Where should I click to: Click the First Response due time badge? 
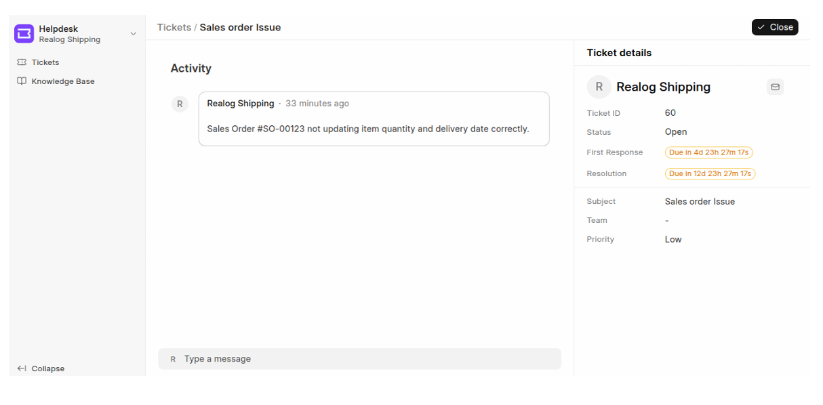point(708,152)
